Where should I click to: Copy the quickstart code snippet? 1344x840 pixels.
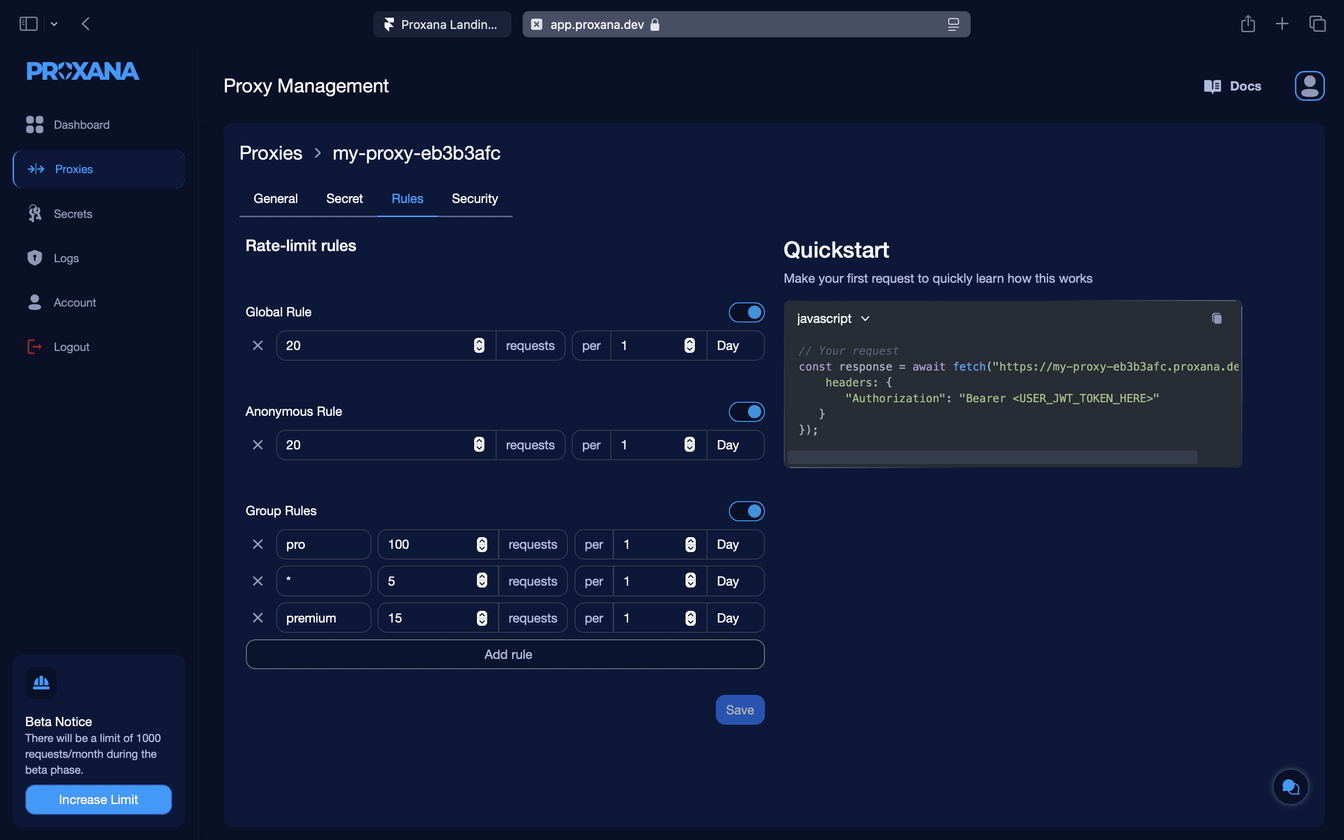(x=1217, y=318)
